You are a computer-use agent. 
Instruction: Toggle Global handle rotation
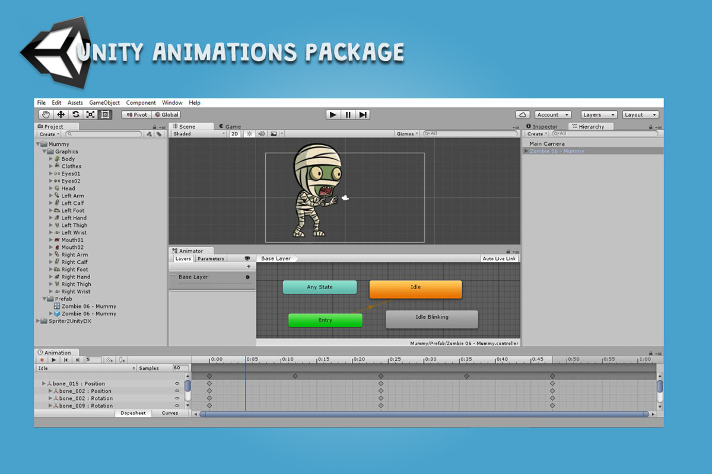(166, 114)
